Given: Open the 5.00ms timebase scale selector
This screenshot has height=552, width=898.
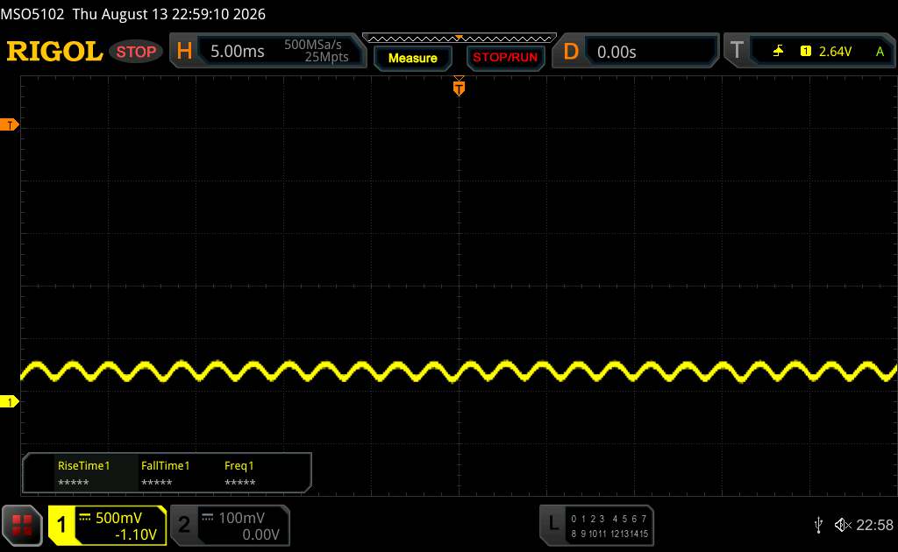Looking at the screenshot, I should tap(237, 52).
